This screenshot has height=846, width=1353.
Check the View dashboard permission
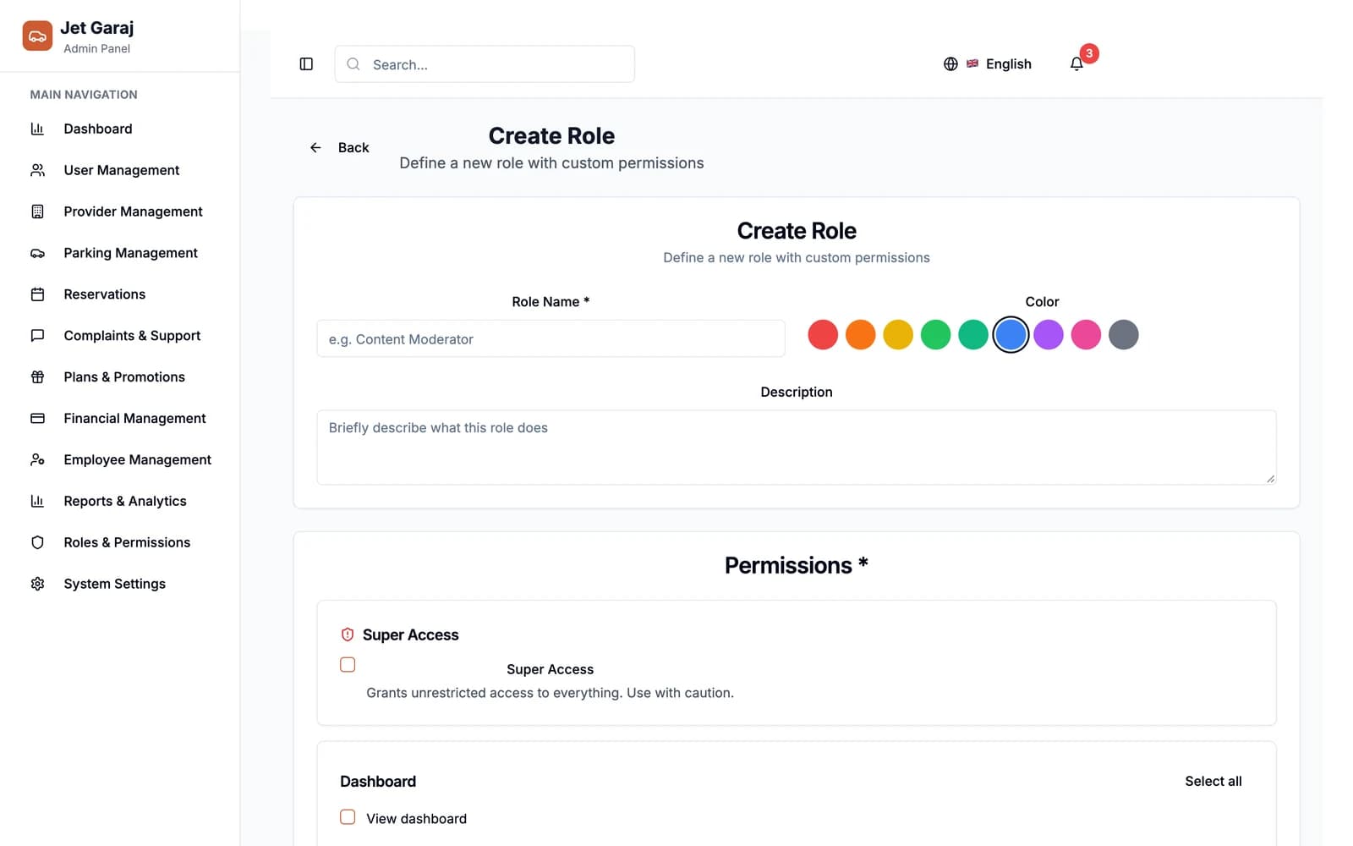point(348,817)
